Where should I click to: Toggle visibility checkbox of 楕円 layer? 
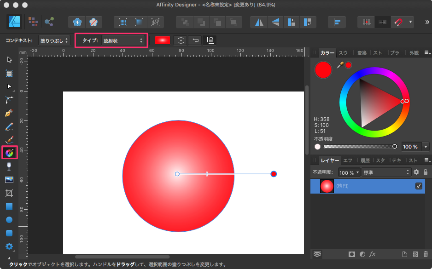(x=419, y=186)
